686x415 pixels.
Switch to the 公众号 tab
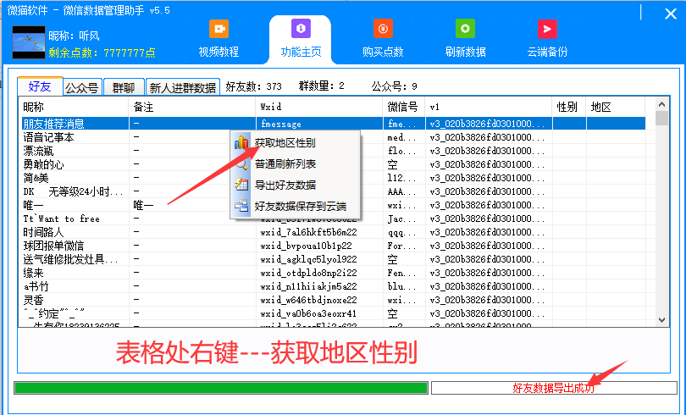click(x=82, y=87)
